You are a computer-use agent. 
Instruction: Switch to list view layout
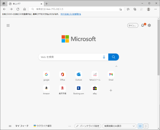tap(146, 126)
